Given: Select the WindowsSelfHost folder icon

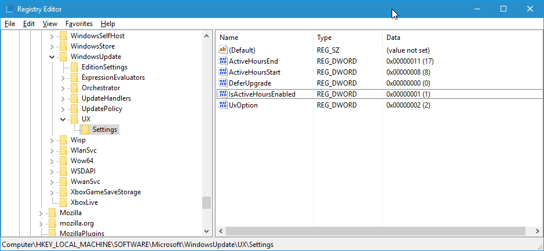Looking at the screenshot, I should [63, 36].
